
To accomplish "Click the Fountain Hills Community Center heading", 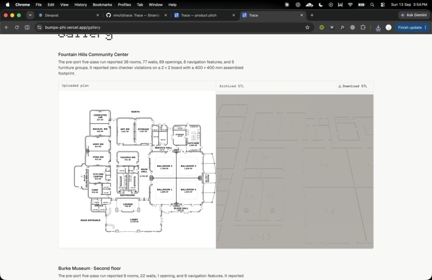I will (x=93, y=55).
